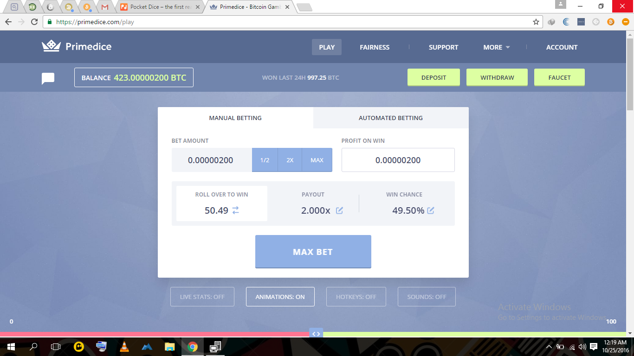Open the orange minus-circle extension icon
634x356 pixels.
coord(625,22)
